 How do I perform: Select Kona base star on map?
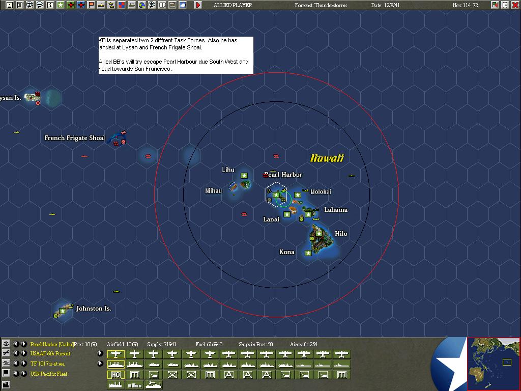(308, 253)
